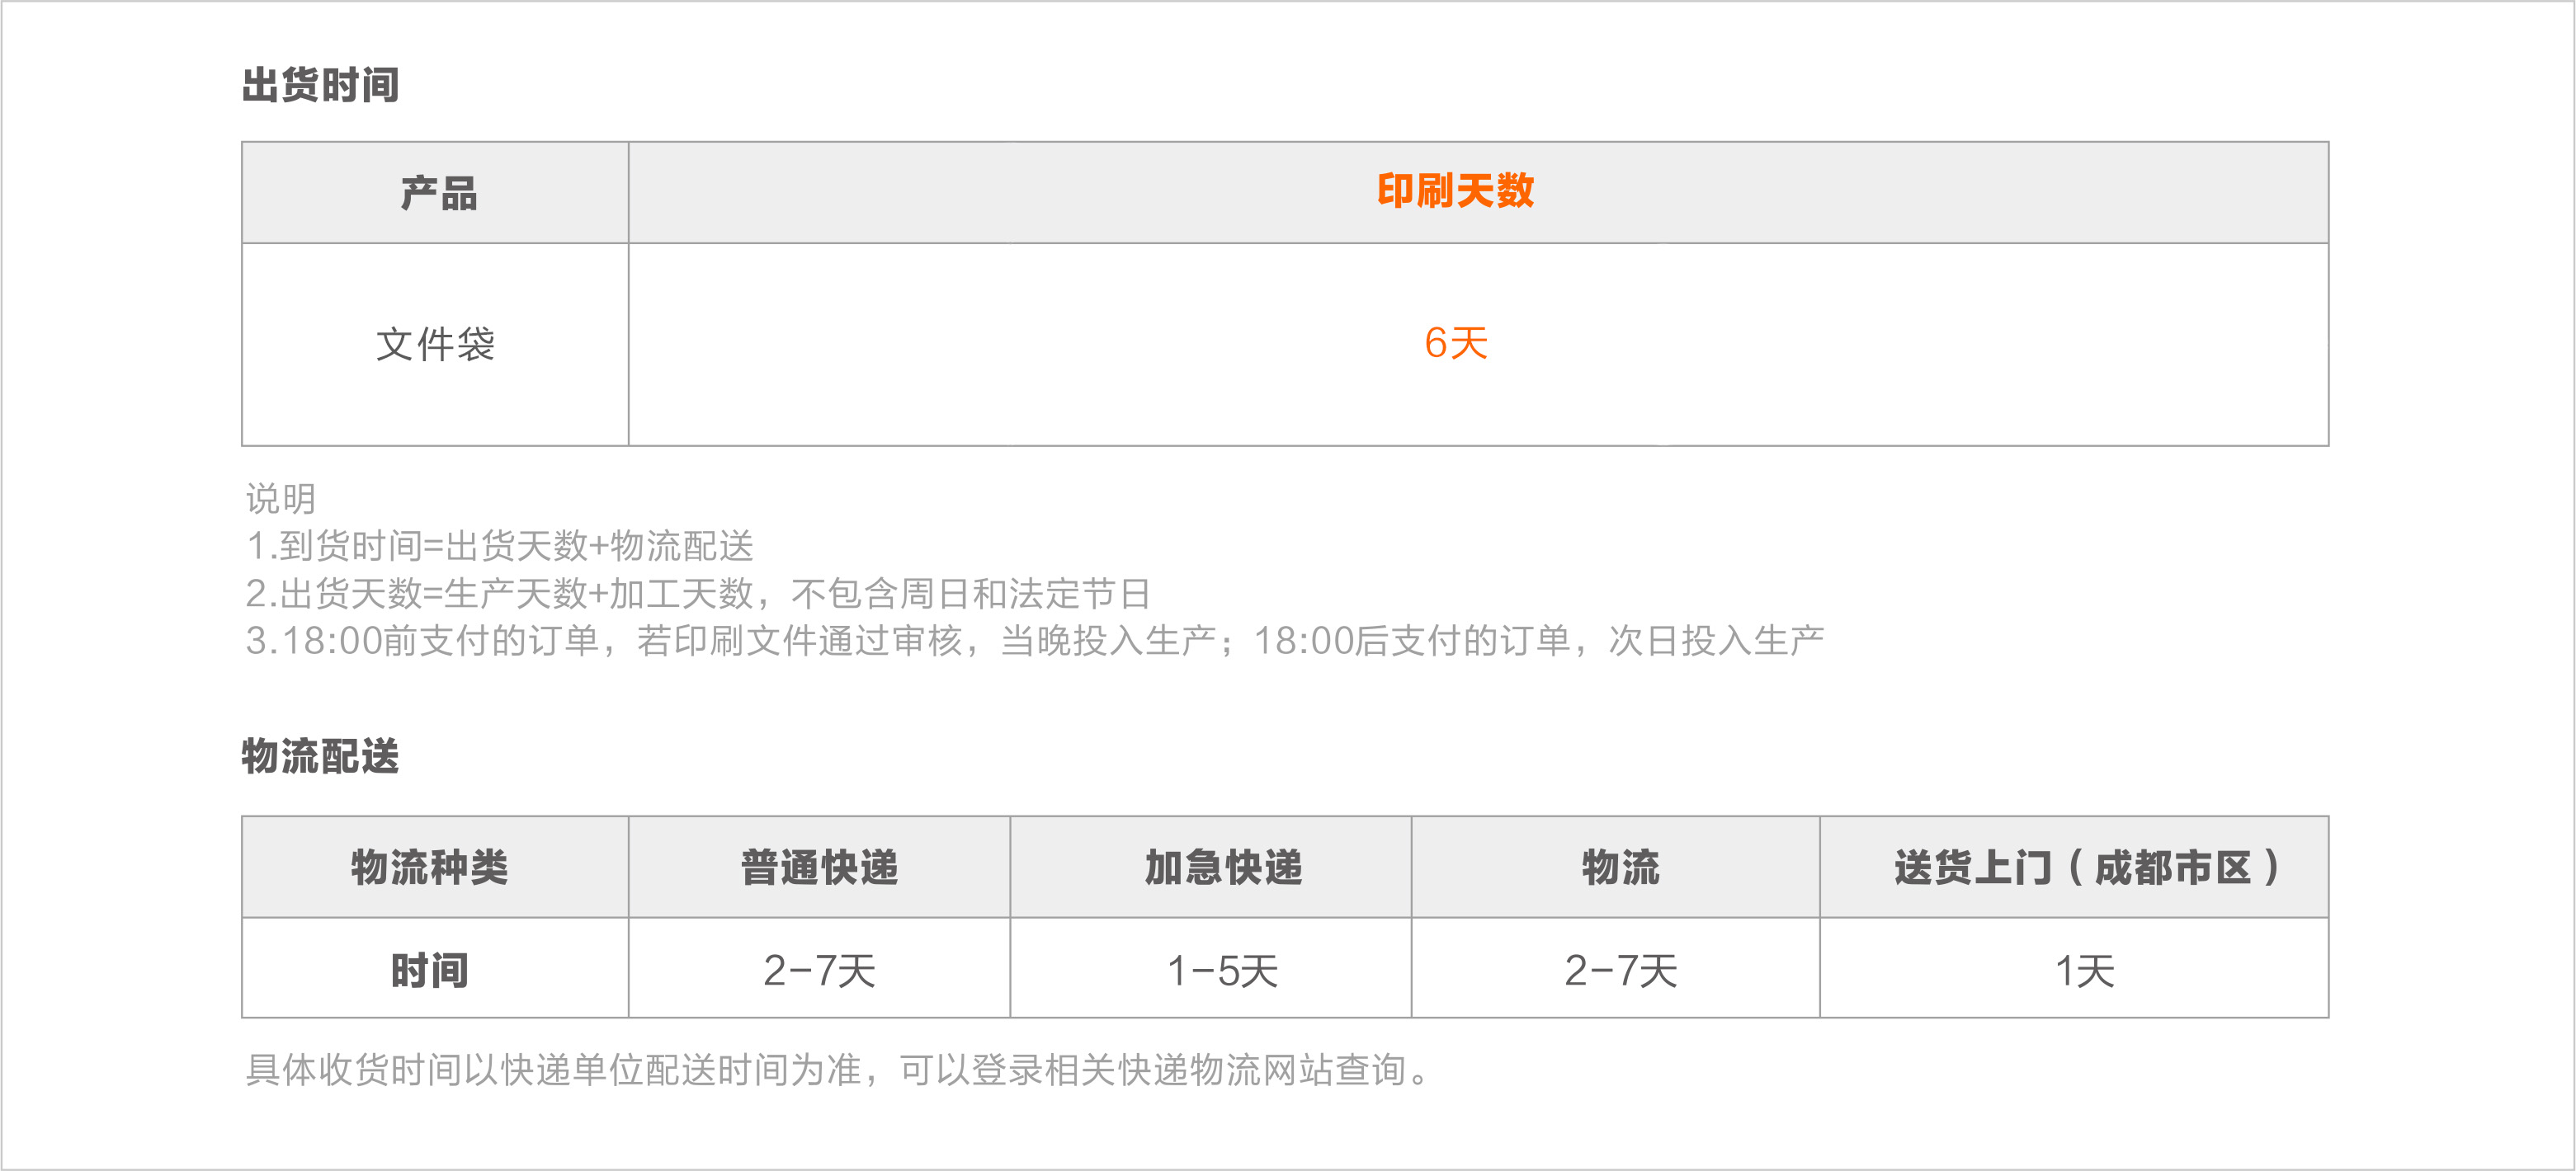2576x1171 pixels.
Task: Click the 说明 notes label
Action: [281, 497]
